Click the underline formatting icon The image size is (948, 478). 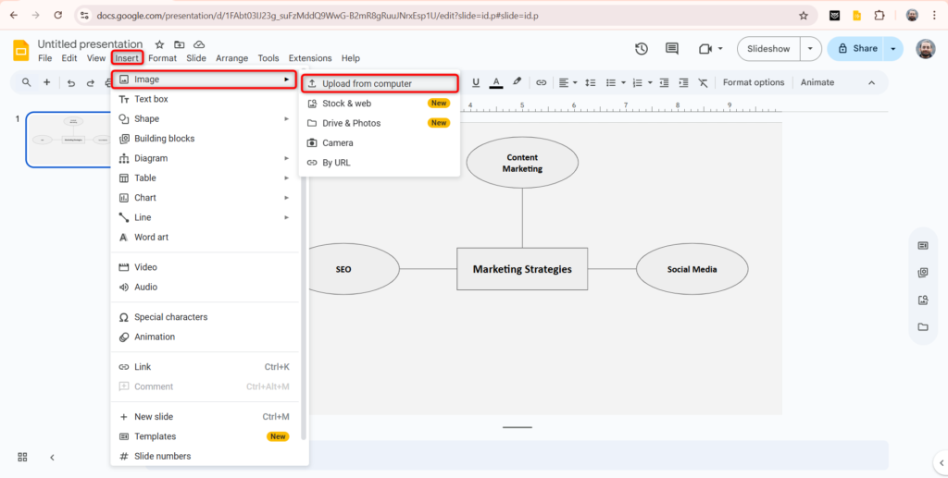point(476,82)
